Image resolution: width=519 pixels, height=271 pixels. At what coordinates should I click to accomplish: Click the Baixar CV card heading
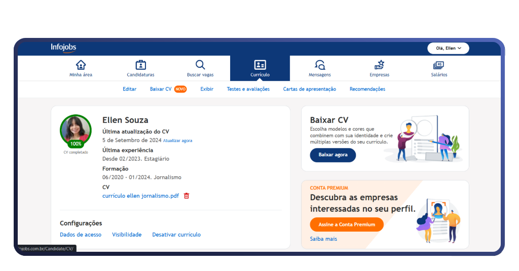tap(329, 120)
